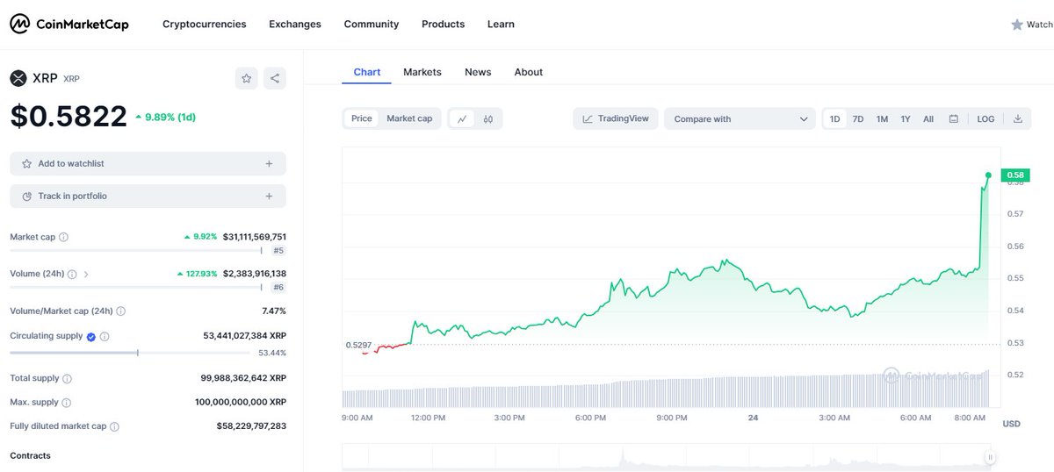This screenshot has width=1054, height=472.
Task: Open the Compare with dropdown
Action: click(740, 118)
